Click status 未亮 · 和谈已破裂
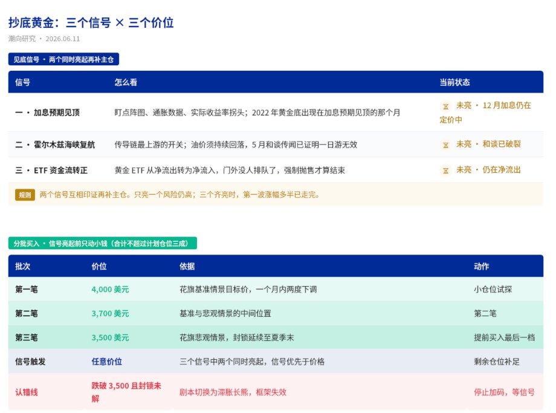This screenshot has width=556, height=413. pos(480,145)
